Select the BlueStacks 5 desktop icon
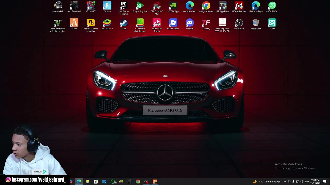 107,24
